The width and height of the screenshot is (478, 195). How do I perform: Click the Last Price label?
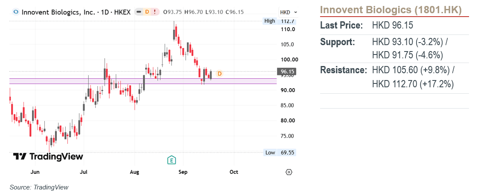point(341,25)
